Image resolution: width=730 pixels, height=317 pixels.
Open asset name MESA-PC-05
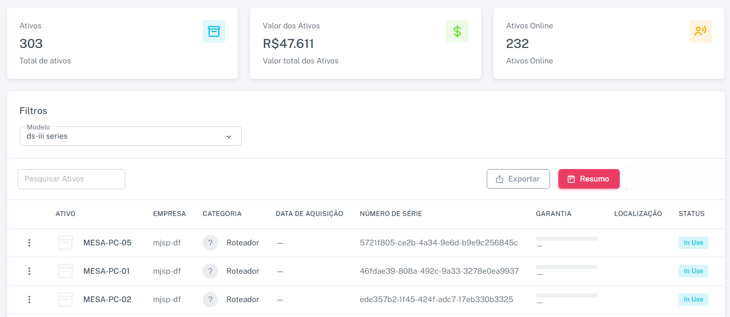pyautogui.click(x=107, y=243)
